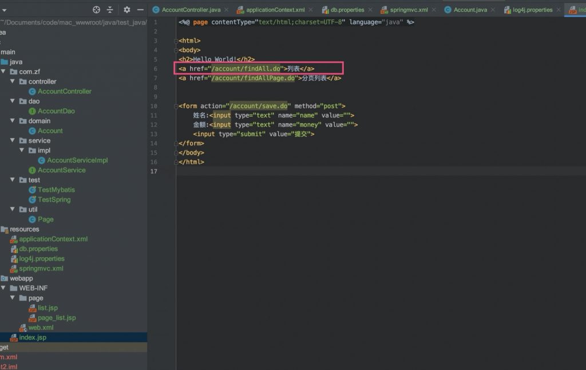The height and width of the screenshot is (370, 586).
Task: Open project panel settings gear
Action: pos(127,10)
